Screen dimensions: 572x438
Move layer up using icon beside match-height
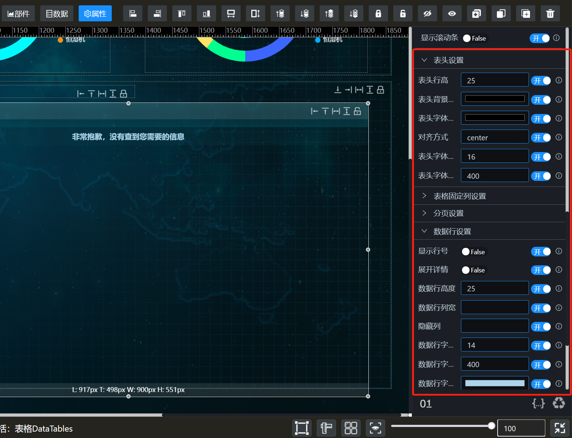point(280,14)
